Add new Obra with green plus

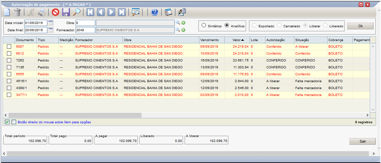pos(184,23)
